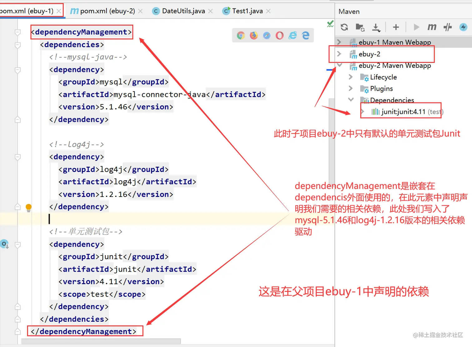Expand junit:junit:4.11 dependency node
472x347 pixels.
[x=362, y=111]
